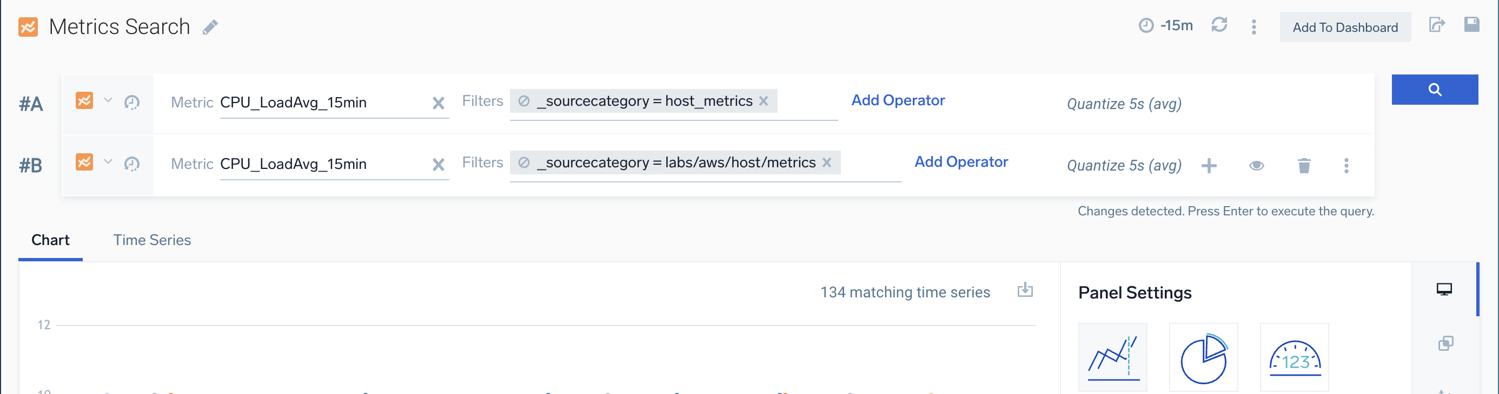Delete query row #B with trash icon
Viewport: 1499px width, 394px height.
click(x=1303, y=166)
